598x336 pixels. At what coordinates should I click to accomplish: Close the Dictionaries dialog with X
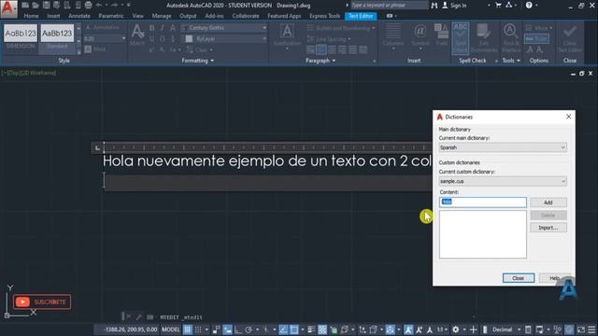568,117
